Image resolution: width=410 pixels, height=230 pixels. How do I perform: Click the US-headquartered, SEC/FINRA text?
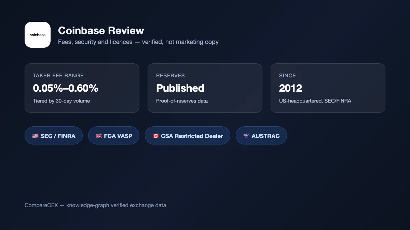click(315, 101)
